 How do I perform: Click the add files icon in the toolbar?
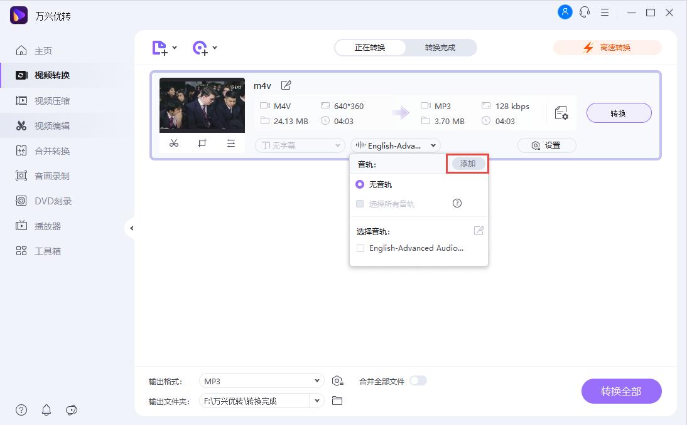pos(160,48)
